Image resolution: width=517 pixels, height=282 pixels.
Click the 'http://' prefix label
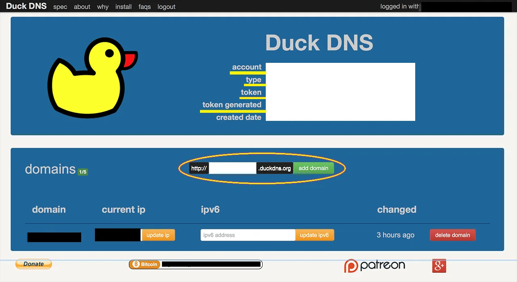[199, 168]
